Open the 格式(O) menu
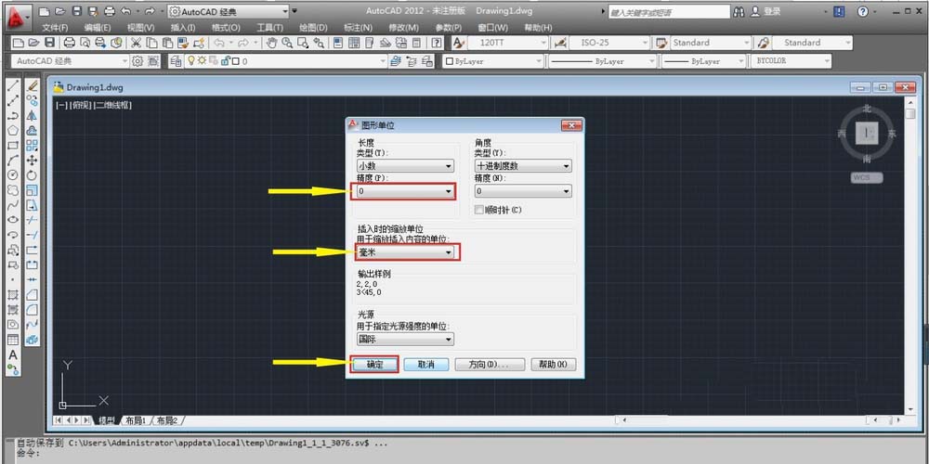The width and height of the screenshot is (929, 464). pos(227,28)
